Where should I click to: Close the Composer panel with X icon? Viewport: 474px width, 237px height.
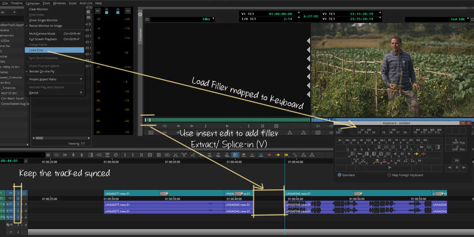click(140, 14)
